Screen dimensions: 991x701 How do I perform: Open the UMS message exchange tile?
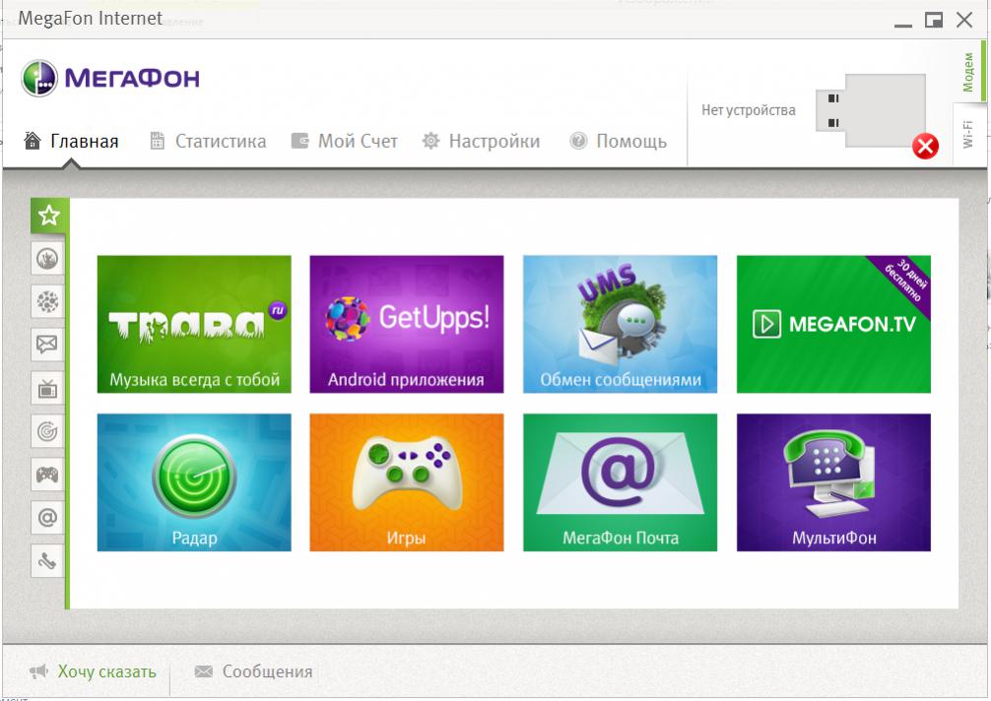click(x=620, y=324)
